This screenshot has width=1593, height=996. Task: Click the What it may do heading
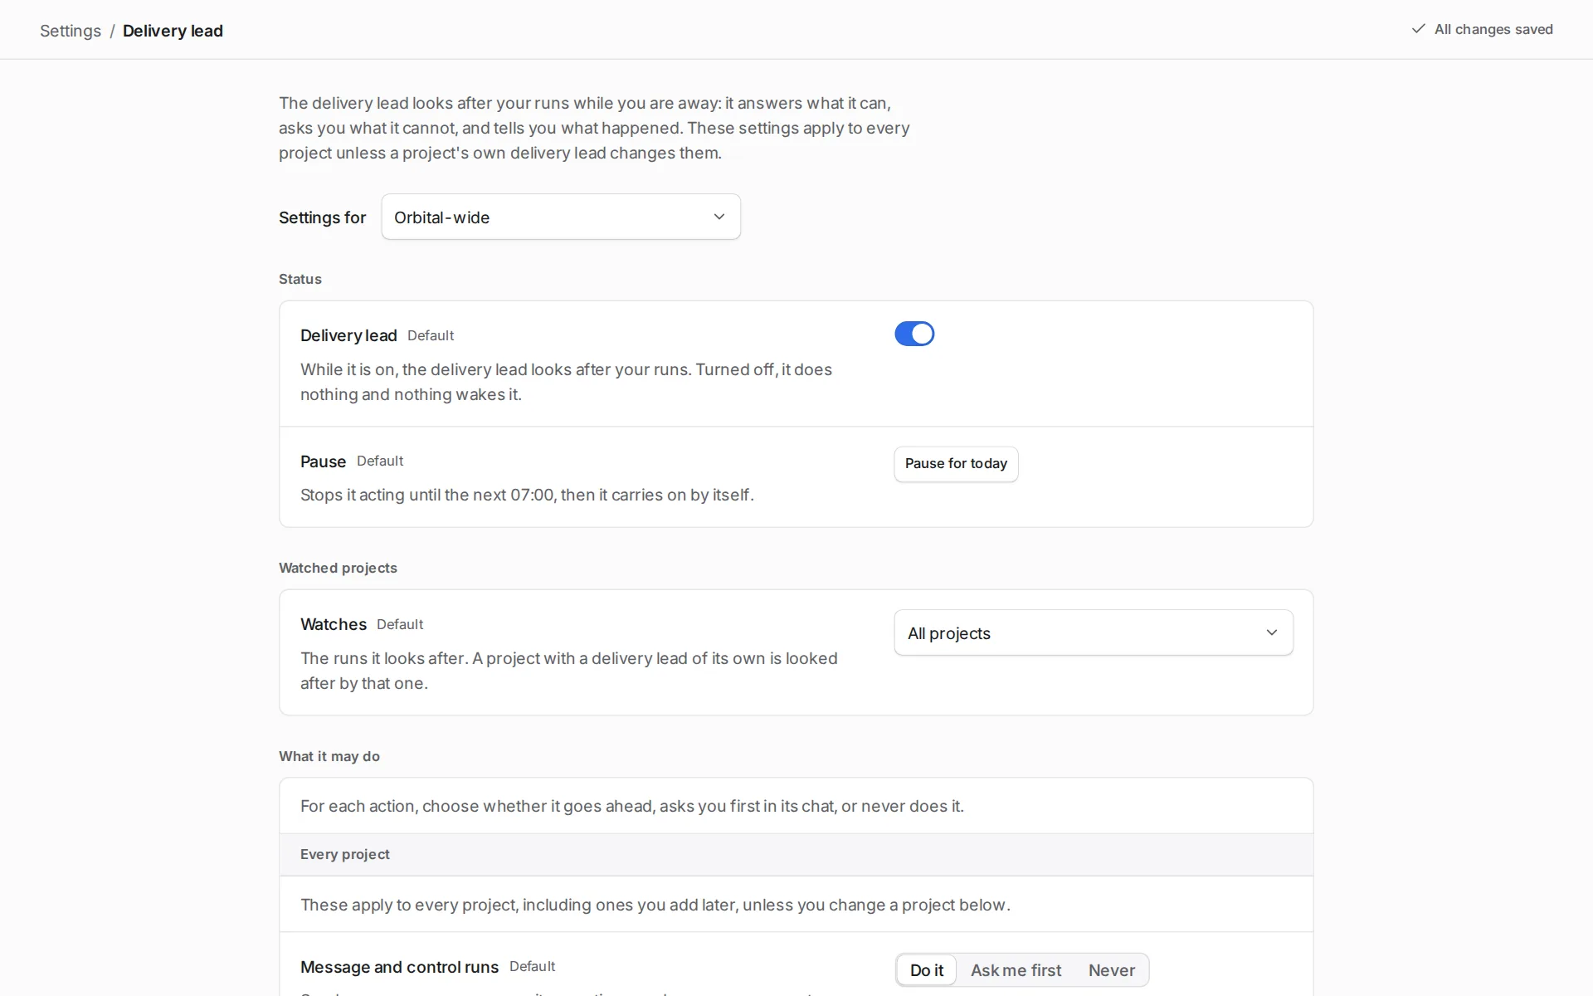coord(329,756)
